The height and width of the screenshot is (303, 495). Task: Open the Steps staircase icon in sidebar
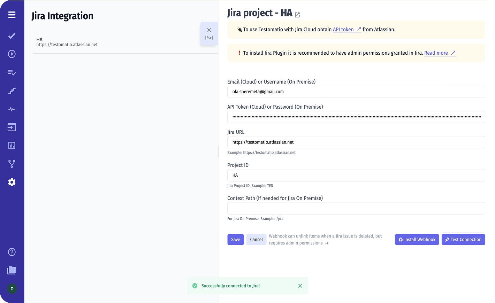tap(12, 91)
